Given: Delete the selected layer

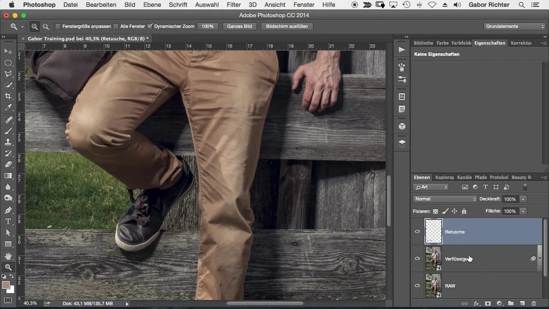Looking at the screenshot, I should tap(534, 303).
